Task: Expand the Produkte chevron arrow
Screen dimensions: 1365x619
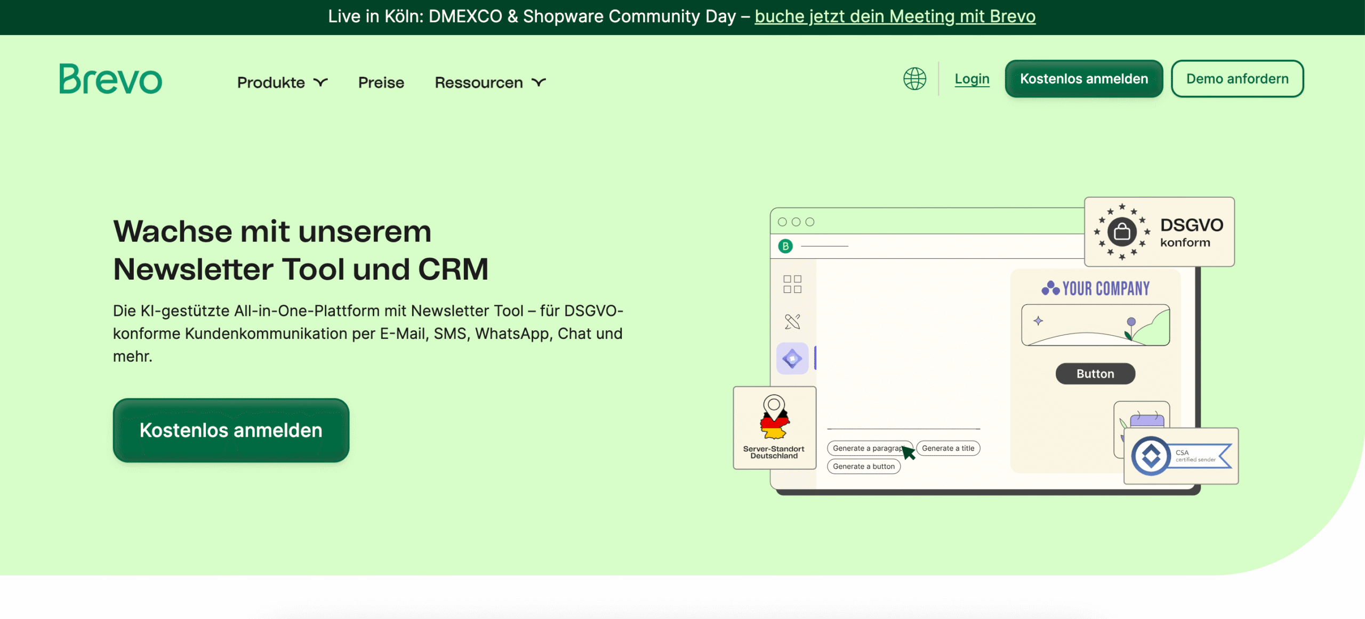Action: point(320,82)
